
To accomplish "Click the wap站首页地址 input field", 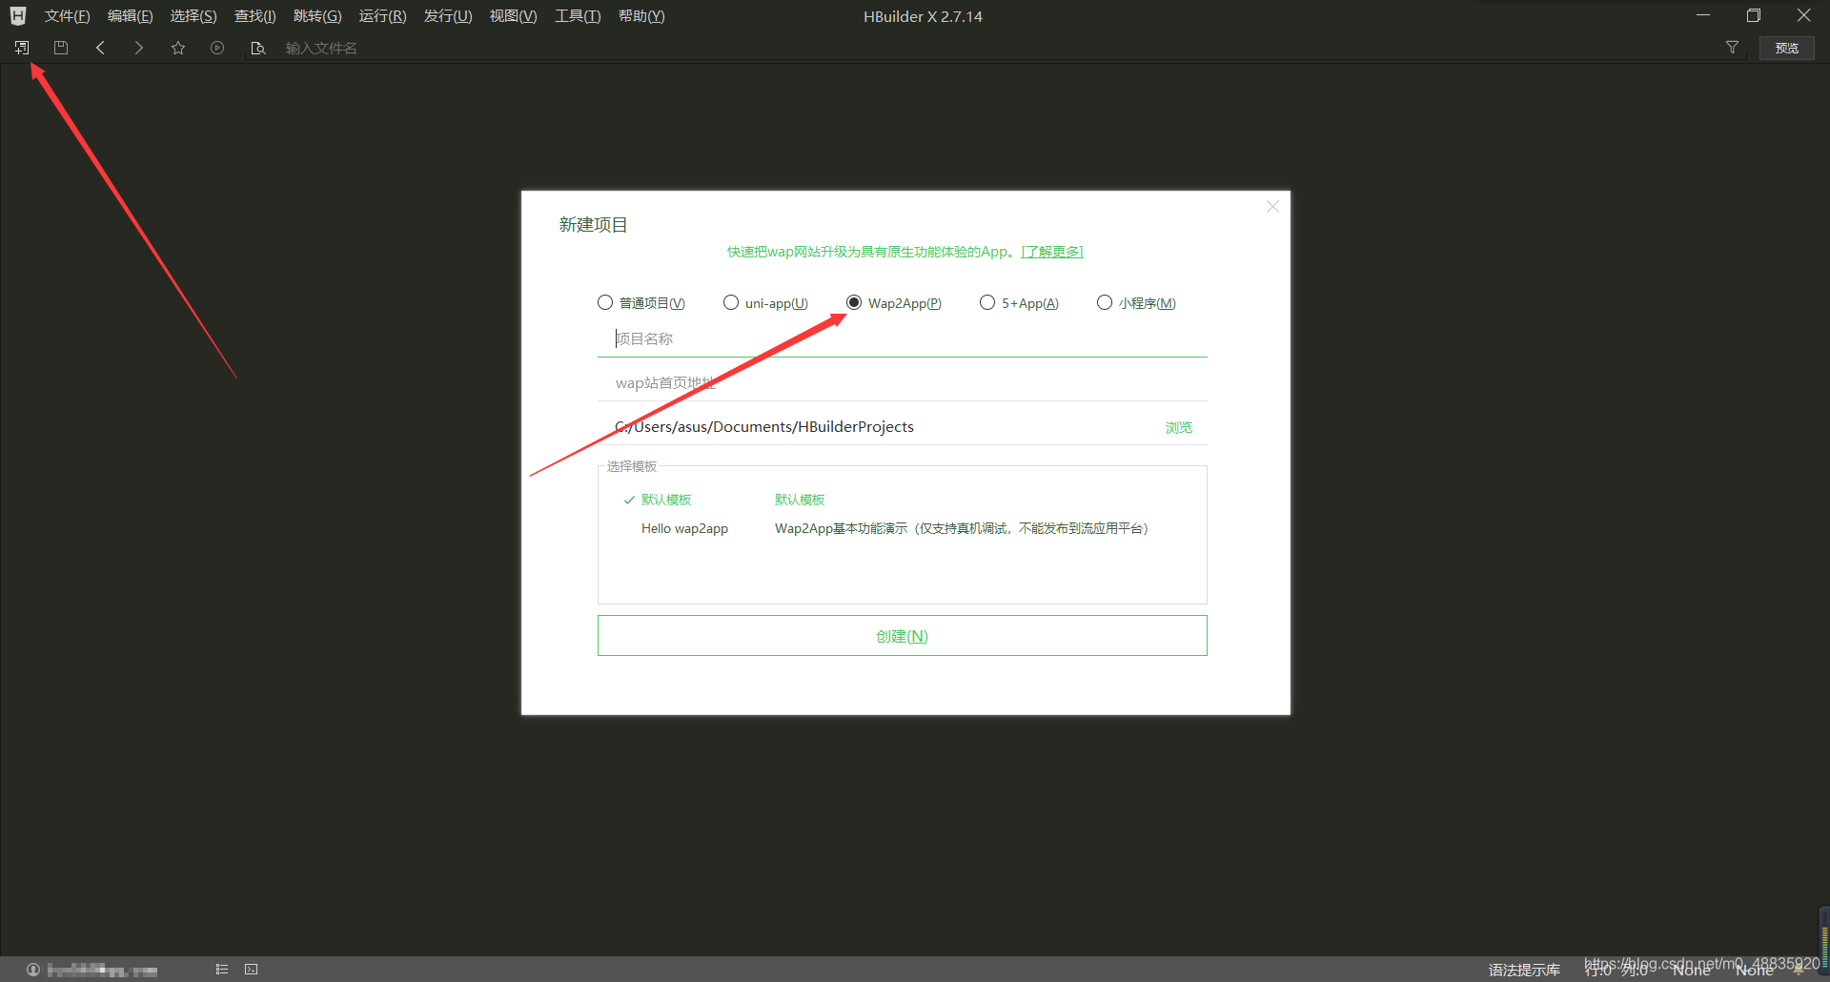I will pyautogui.click(x=902, y=382).
